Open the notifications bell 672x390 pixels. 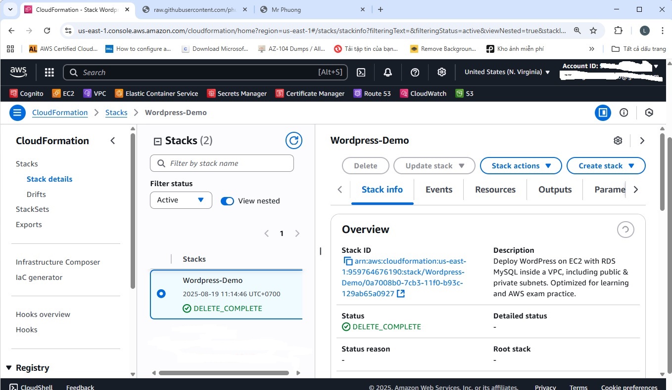pos(388,73)
